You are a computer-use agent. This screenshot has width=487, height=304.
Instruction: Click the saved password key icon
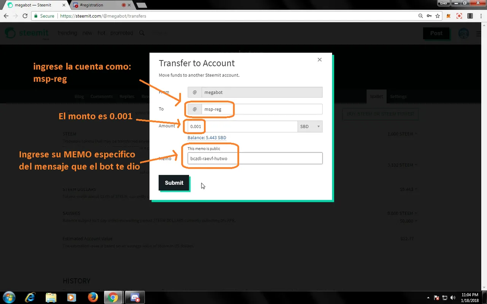pyautogui.click(x=429, y=16)
